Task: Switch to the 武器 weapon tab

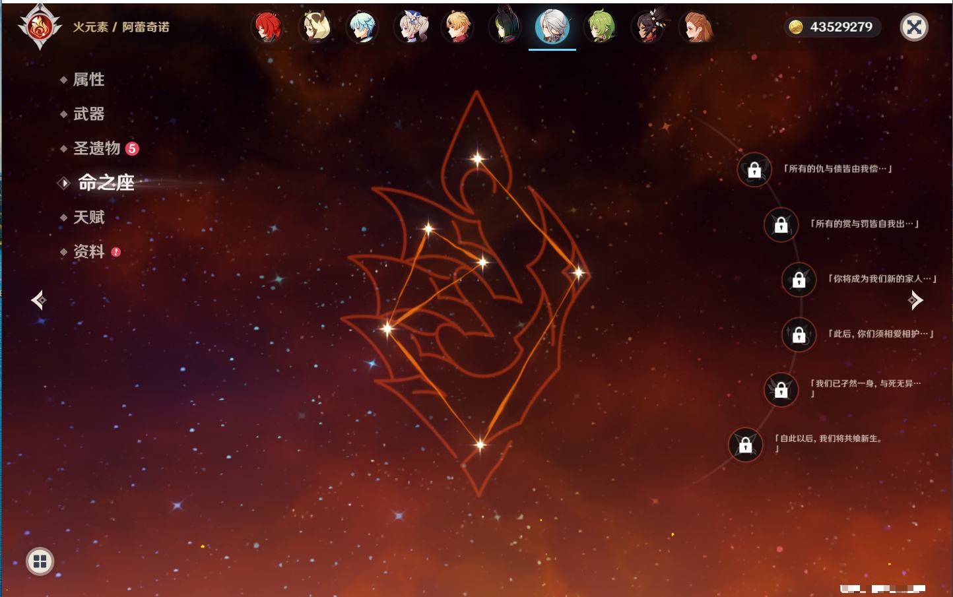Action: 88,114
